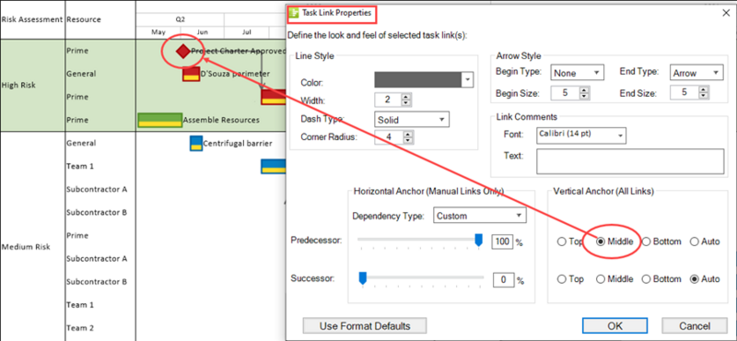
Task: Click the gray line Color swatch
Action: [x=418, y=80]
